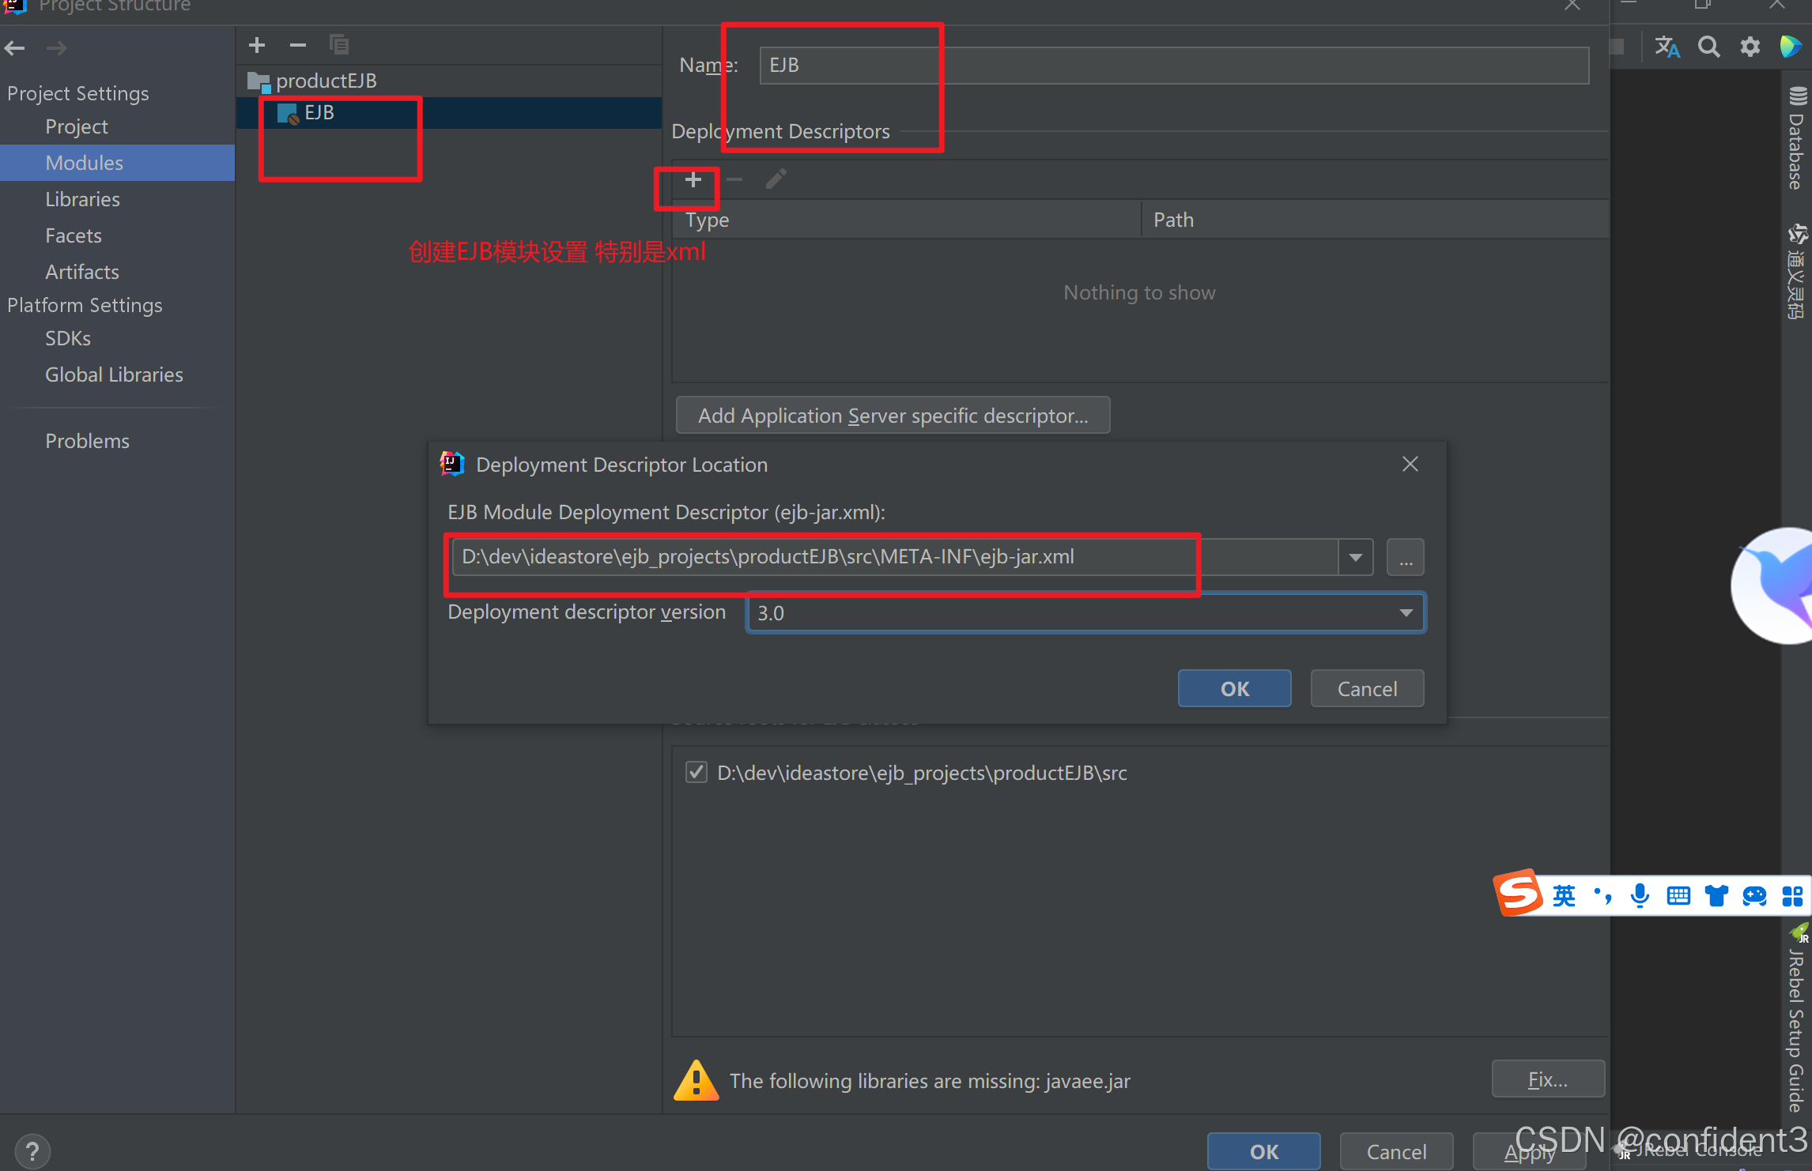The width and height of the screenshot is (1812, 1171).
Task: Switch to the Artifacts section
Action: click(x=82, y=272)
